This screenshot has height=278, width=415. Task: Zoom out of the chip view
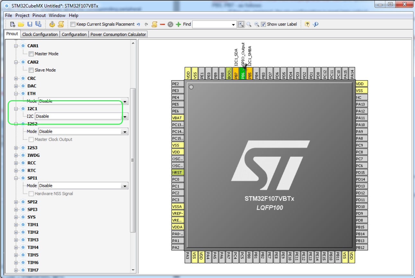[x=257, y=24]
